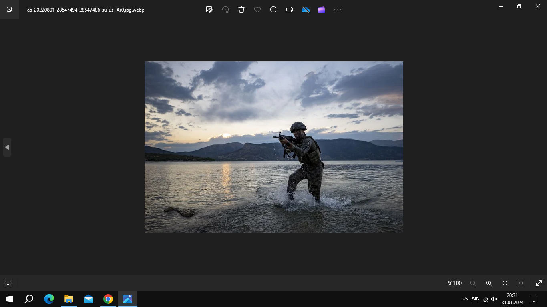The width and height of the screenshot is (547, 307).
Task: Delete the photo using the trash icon
Action: (x=241, y=10)
